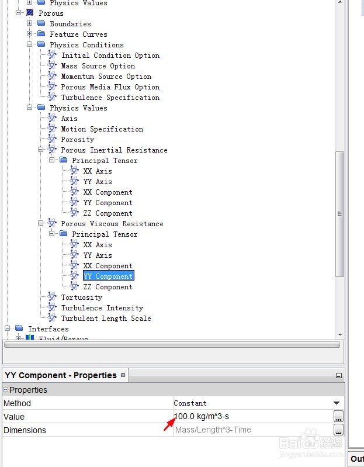Click the Turbulence Specification node icon
Viewport: 364px width, 467px height.
(x=52, y=97)
